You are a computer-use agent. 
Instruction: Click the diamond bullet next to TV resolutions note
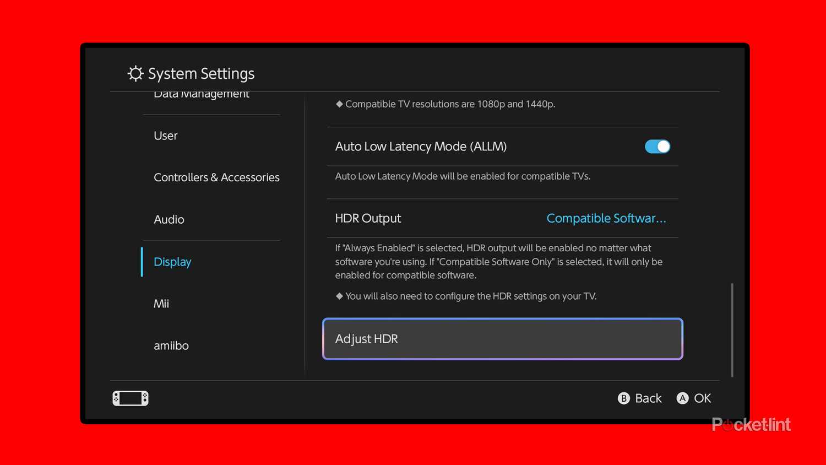click(x=339, y=104)
